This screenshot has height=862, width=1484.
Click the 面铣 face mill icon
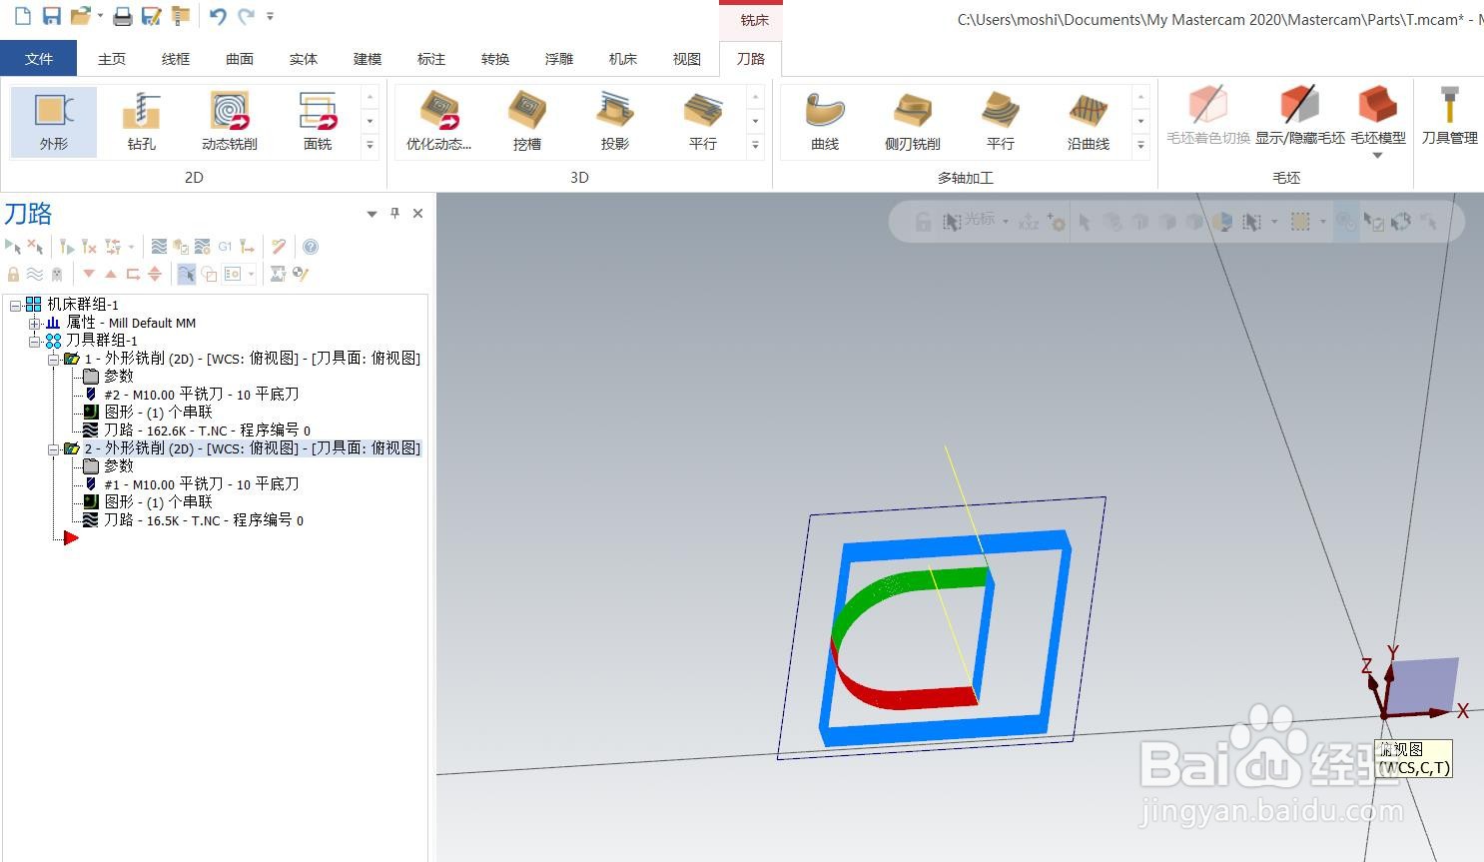tap(317, 120)
